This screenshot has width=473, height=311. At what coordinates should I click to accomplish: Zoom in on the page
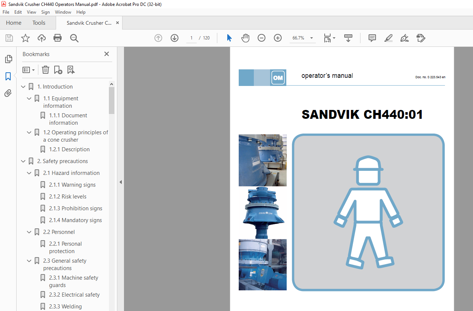click(277, 38)
